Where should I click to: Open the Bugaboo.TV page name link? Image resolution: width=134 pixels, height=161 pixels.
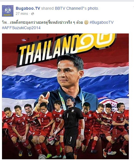coord(28,8)
